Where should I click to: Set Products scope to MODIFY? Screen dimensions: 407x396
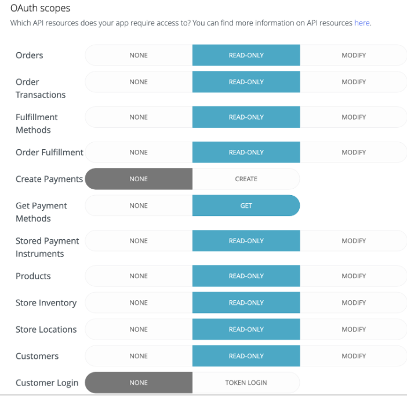pyautogui.click(x=354, y=276)
